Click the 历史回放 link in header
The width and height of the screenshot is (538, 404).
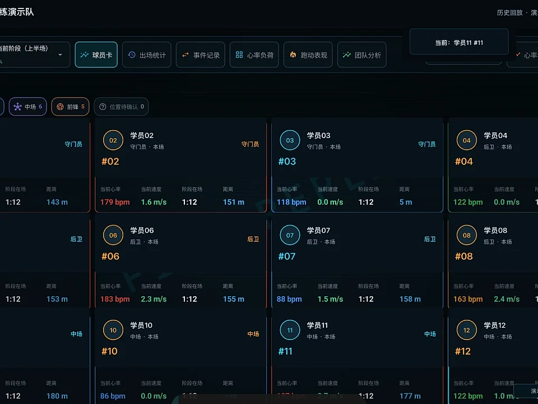tap(509, 13)
